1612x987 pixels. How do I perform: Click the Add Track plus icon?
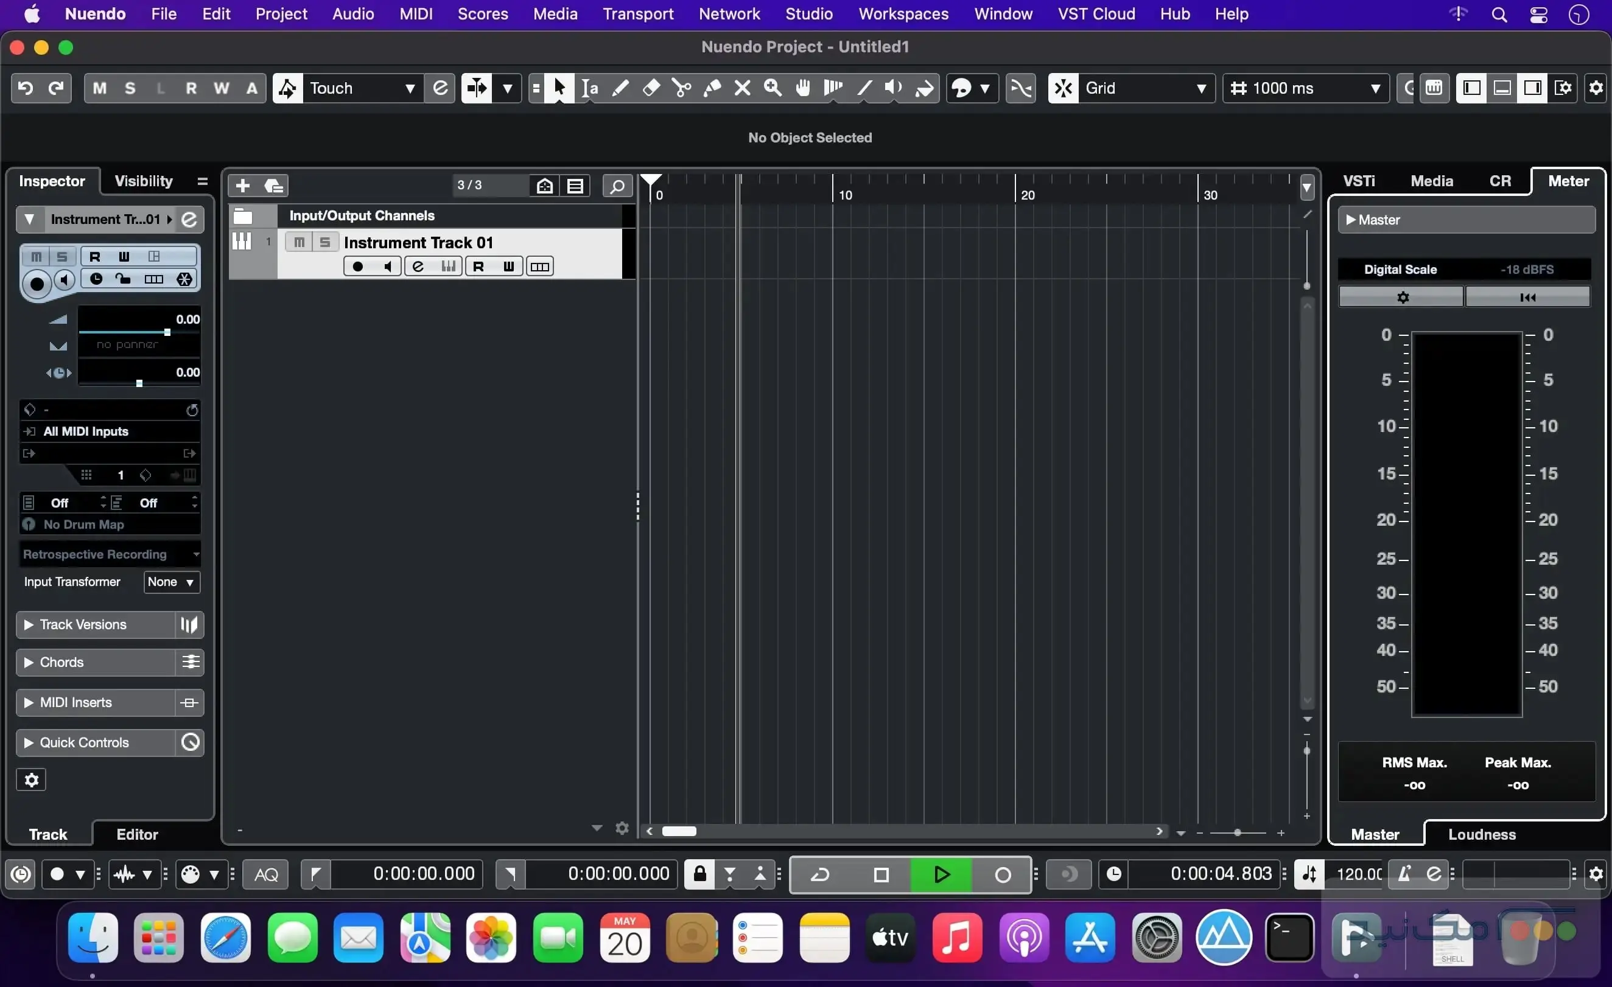[243, 186]
